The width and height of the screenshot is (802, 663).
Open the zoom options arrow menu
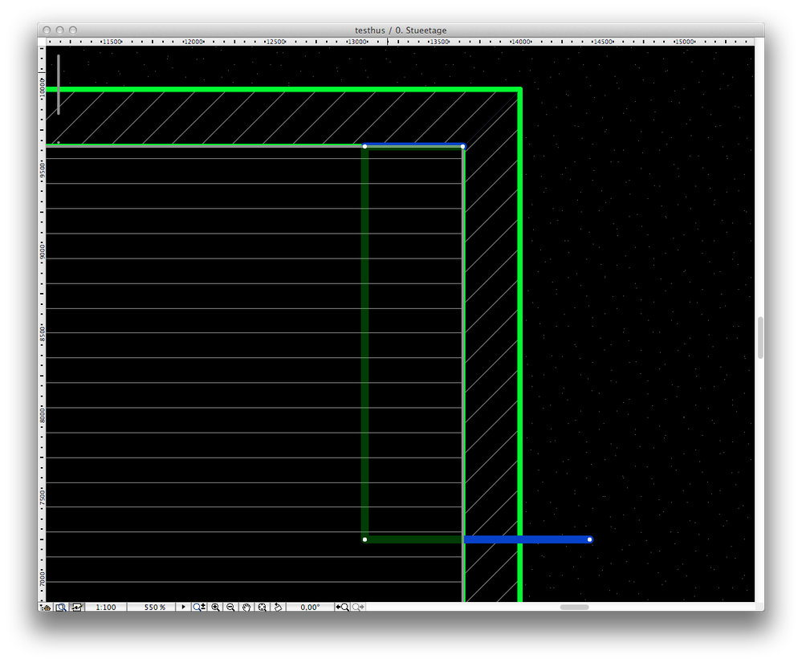(x=183, y=608)
